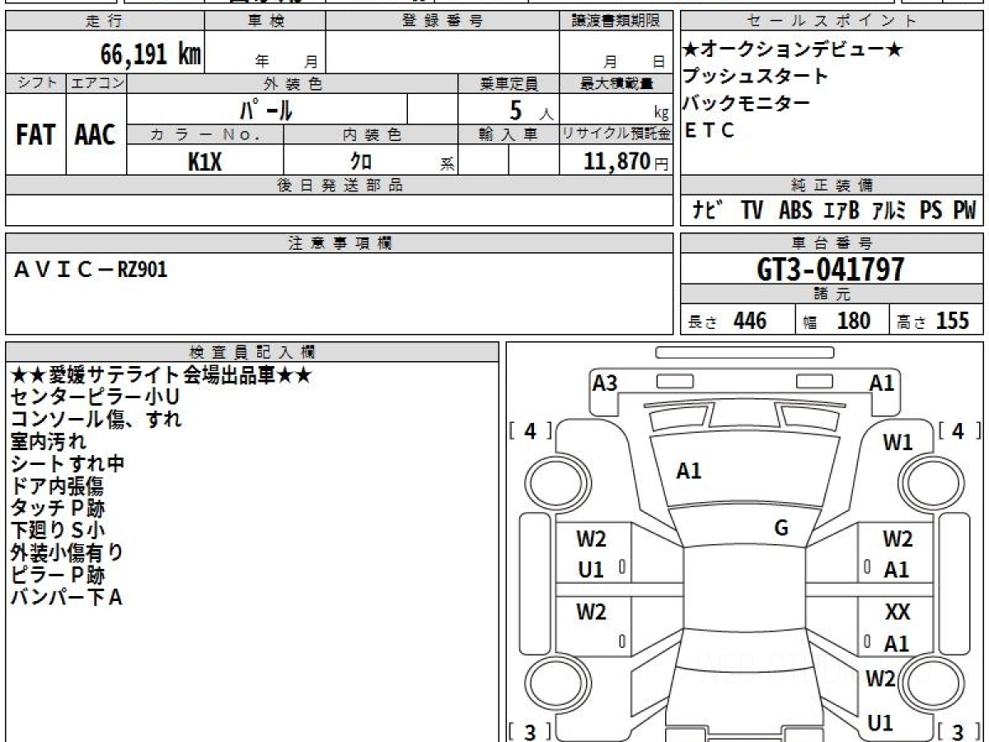Select the 車台番号 header

(832, 242)
